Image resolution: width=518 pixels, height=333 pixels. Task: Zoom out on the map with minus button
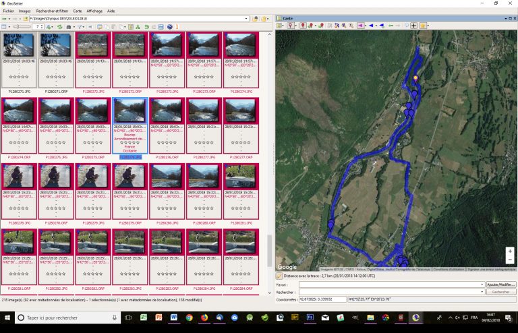coord(509,260)
